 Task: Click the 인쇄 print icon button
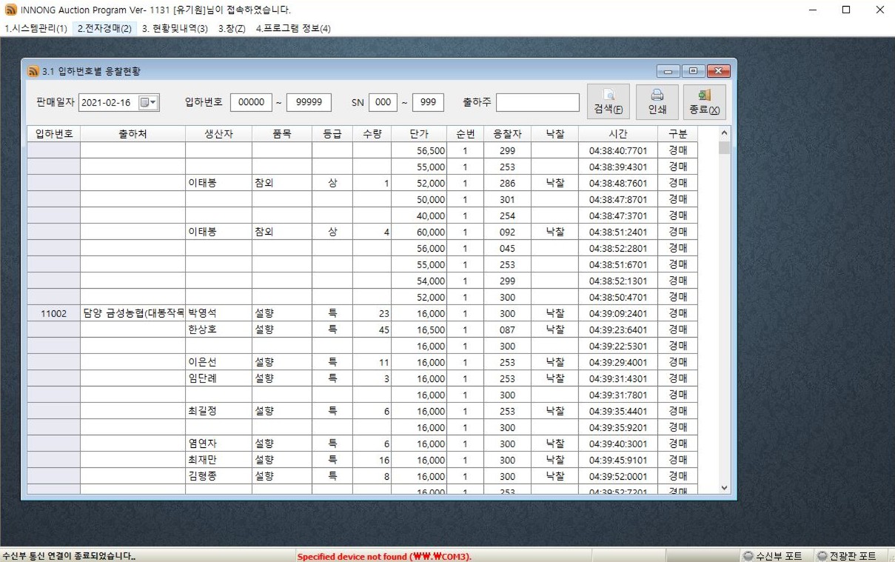(x=657, y=102)
